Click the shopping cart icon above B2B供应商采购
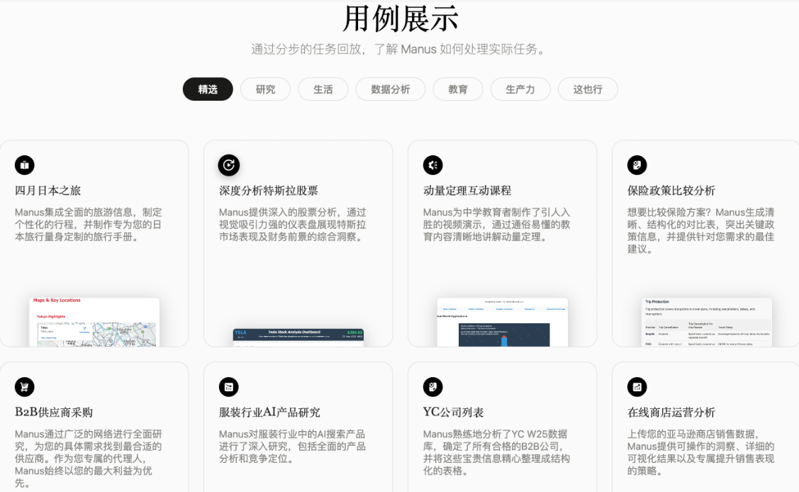Screen dimensions: 799x492 [24, 387]
